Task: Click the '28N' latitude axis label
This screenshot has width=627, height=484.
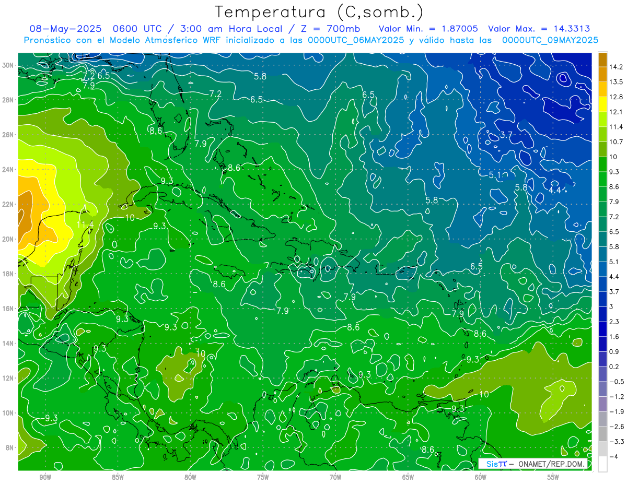Action: [8, 100]
